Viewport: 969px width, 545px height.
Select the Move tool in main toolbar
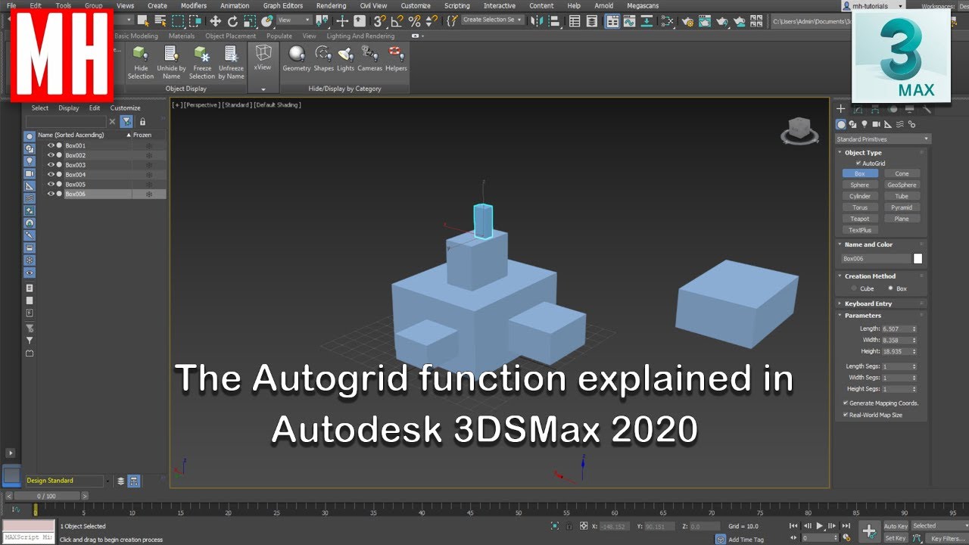click(x=216, y=21)
